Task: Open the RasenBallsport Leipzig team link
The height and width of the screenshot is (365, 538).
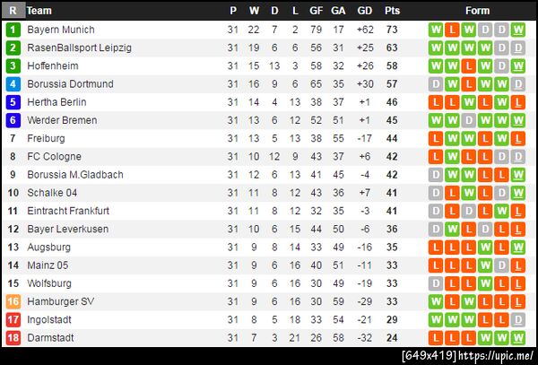Action: (79, 48)
